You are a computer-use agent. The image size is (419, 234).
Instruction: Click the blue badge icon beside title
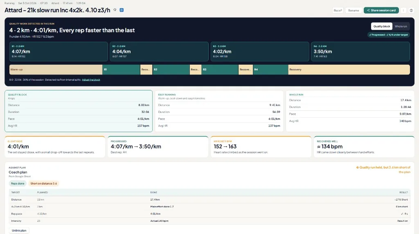point(122,10)
